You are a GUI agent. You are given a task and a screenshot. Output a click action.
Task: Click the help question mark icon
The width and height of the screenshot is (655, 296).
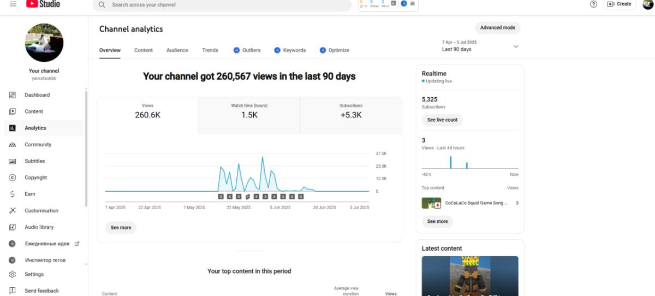[x=593, y=4]
